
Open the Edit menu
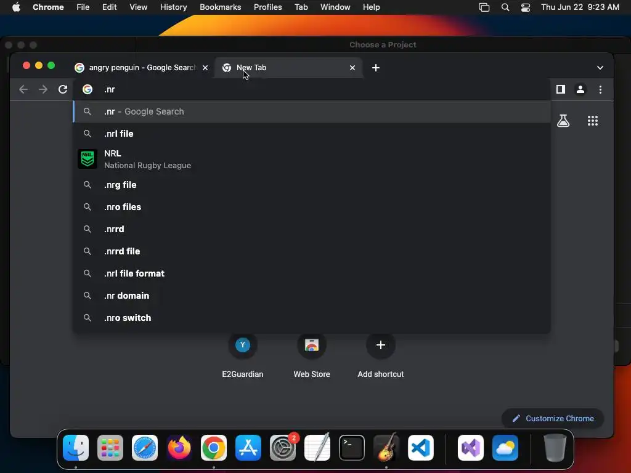click(109, 7)
